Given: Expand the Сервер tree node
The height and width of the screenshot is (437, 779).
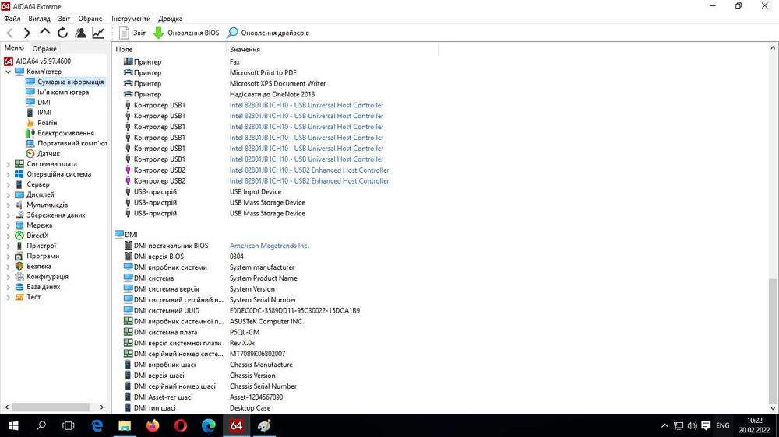Looking at the screenshot, I should 8,184.
